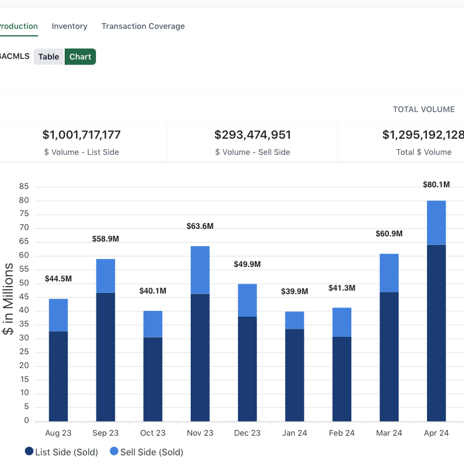Viewport: 464px width, 464px height.
Task: Click the $293,474,951 sell side volume
Action: [x=253, y=135]
